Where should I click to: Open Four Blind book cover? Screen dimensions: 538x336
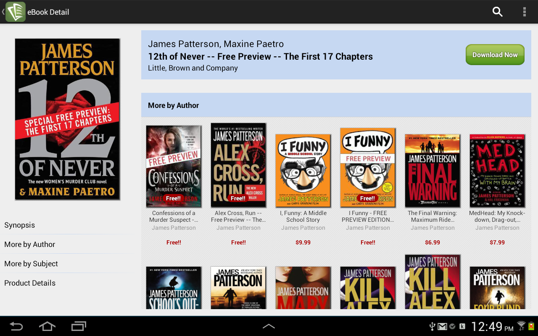(x=497, y=288)
